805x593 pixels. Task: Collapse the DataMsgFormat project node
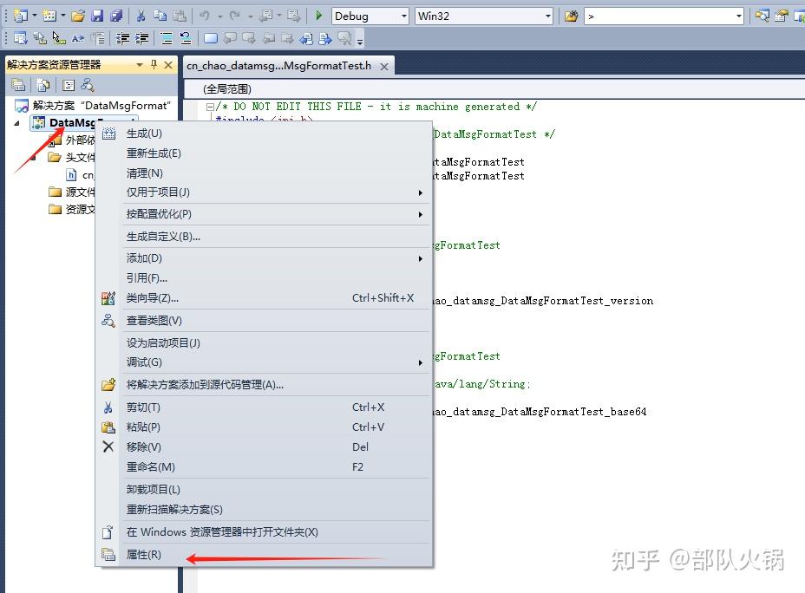(18, 123)
